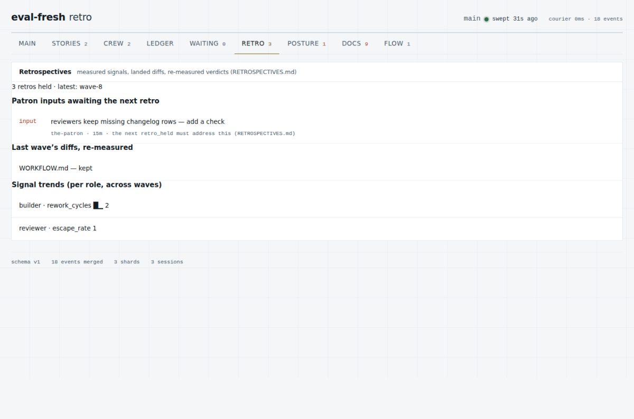634x419 pixels.
Task: Open the MAIN tab
Action: 27,43
